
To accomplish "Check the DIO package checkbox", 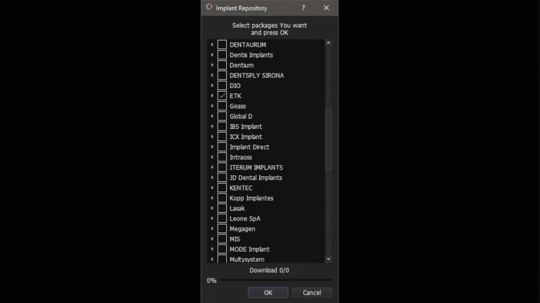I will tap(222, 85).
